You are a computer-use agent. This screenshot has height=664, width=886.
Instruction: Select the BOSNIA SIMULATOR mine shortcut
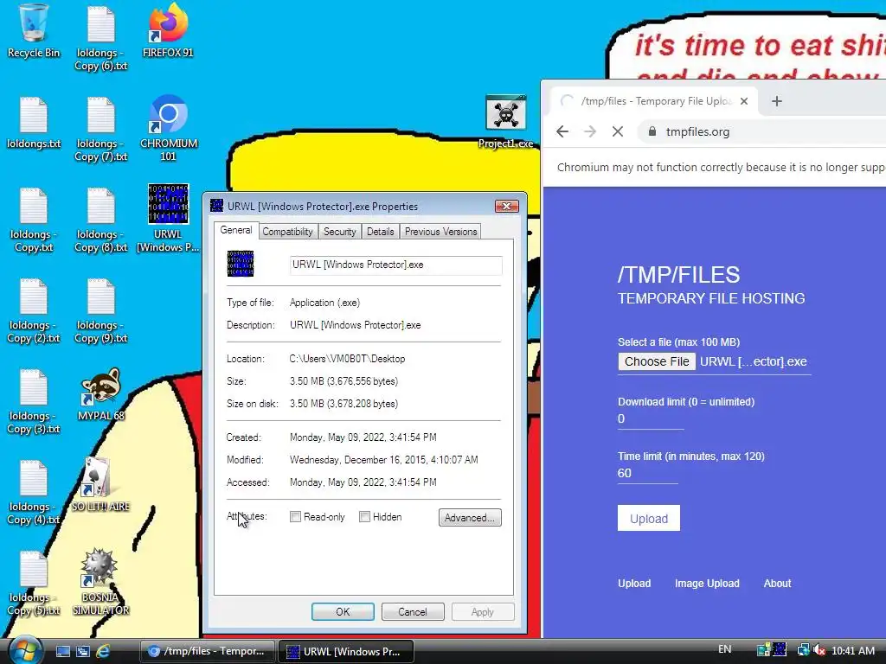click(x=100, y=582)
